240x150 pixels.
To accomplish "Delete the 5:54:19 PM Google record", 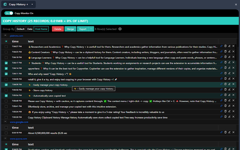I will coord(233,132).
